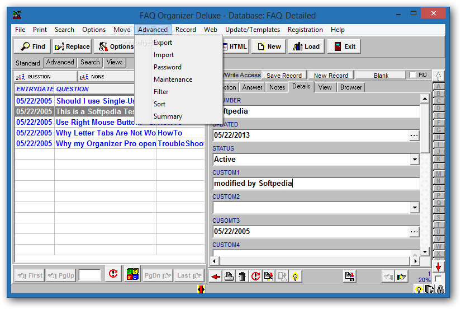Image resolution: width=461 pixels, height=309 pixels.
Task: Expand the CUSTOM2 dropdown arrow
Action: point(415,208)
